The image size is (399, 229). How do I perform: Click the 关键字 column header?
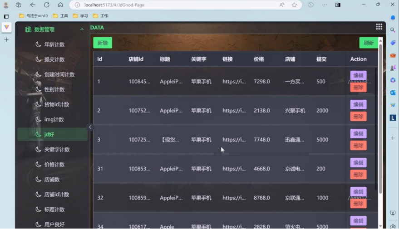199,59
